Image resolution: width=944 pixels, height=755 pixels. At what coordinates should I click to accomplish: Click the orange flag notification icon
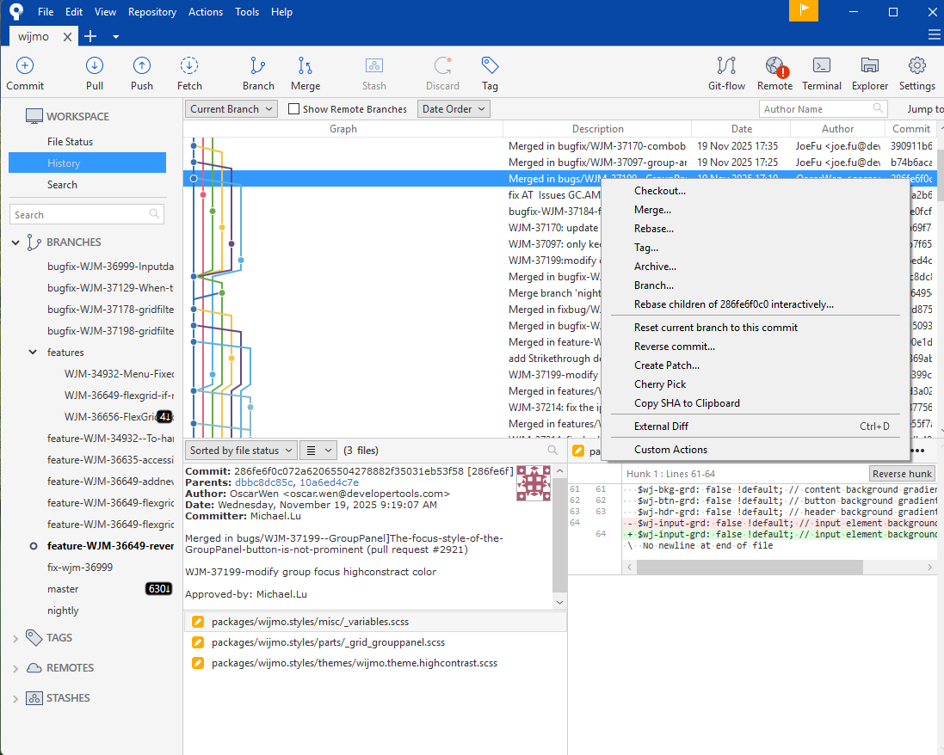point(803,10)
